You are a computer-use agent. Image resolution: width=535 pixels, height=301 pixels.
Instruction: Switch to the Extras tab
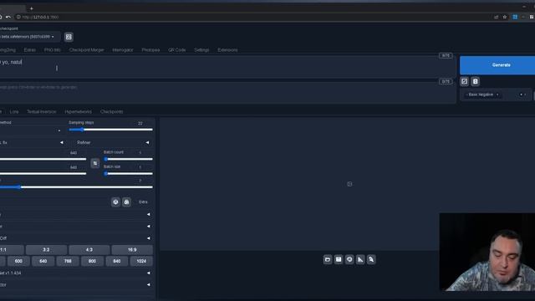(x=30, y=50)
